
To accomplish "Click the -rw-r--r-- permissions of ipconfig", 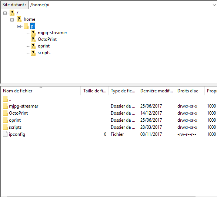I will coord(187,134).
